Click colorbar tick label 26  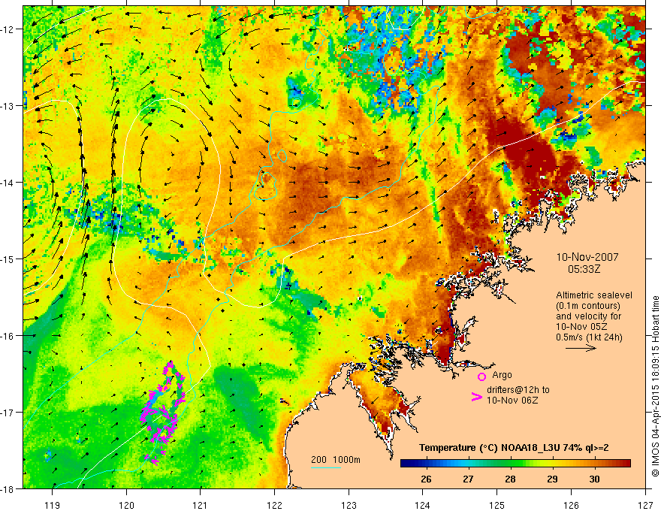[426, 479]
